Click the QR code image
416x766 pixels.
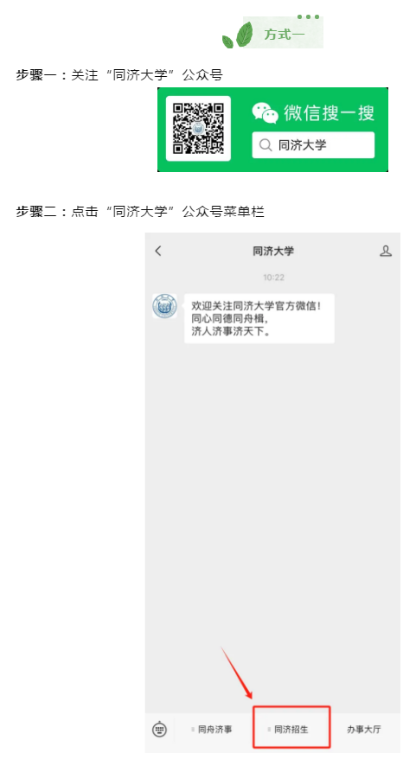(198, 129)
